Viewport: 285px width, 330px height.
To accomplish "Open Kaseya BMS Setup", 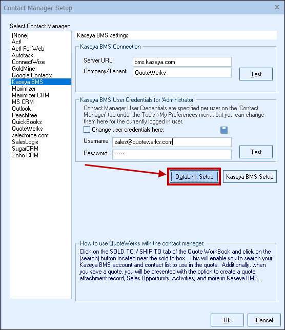I will coord(250,177).
